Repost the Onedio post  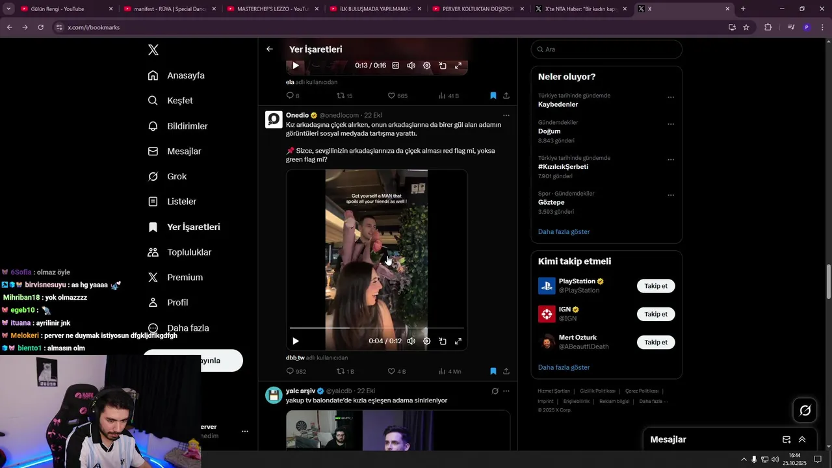click(345, 371)
